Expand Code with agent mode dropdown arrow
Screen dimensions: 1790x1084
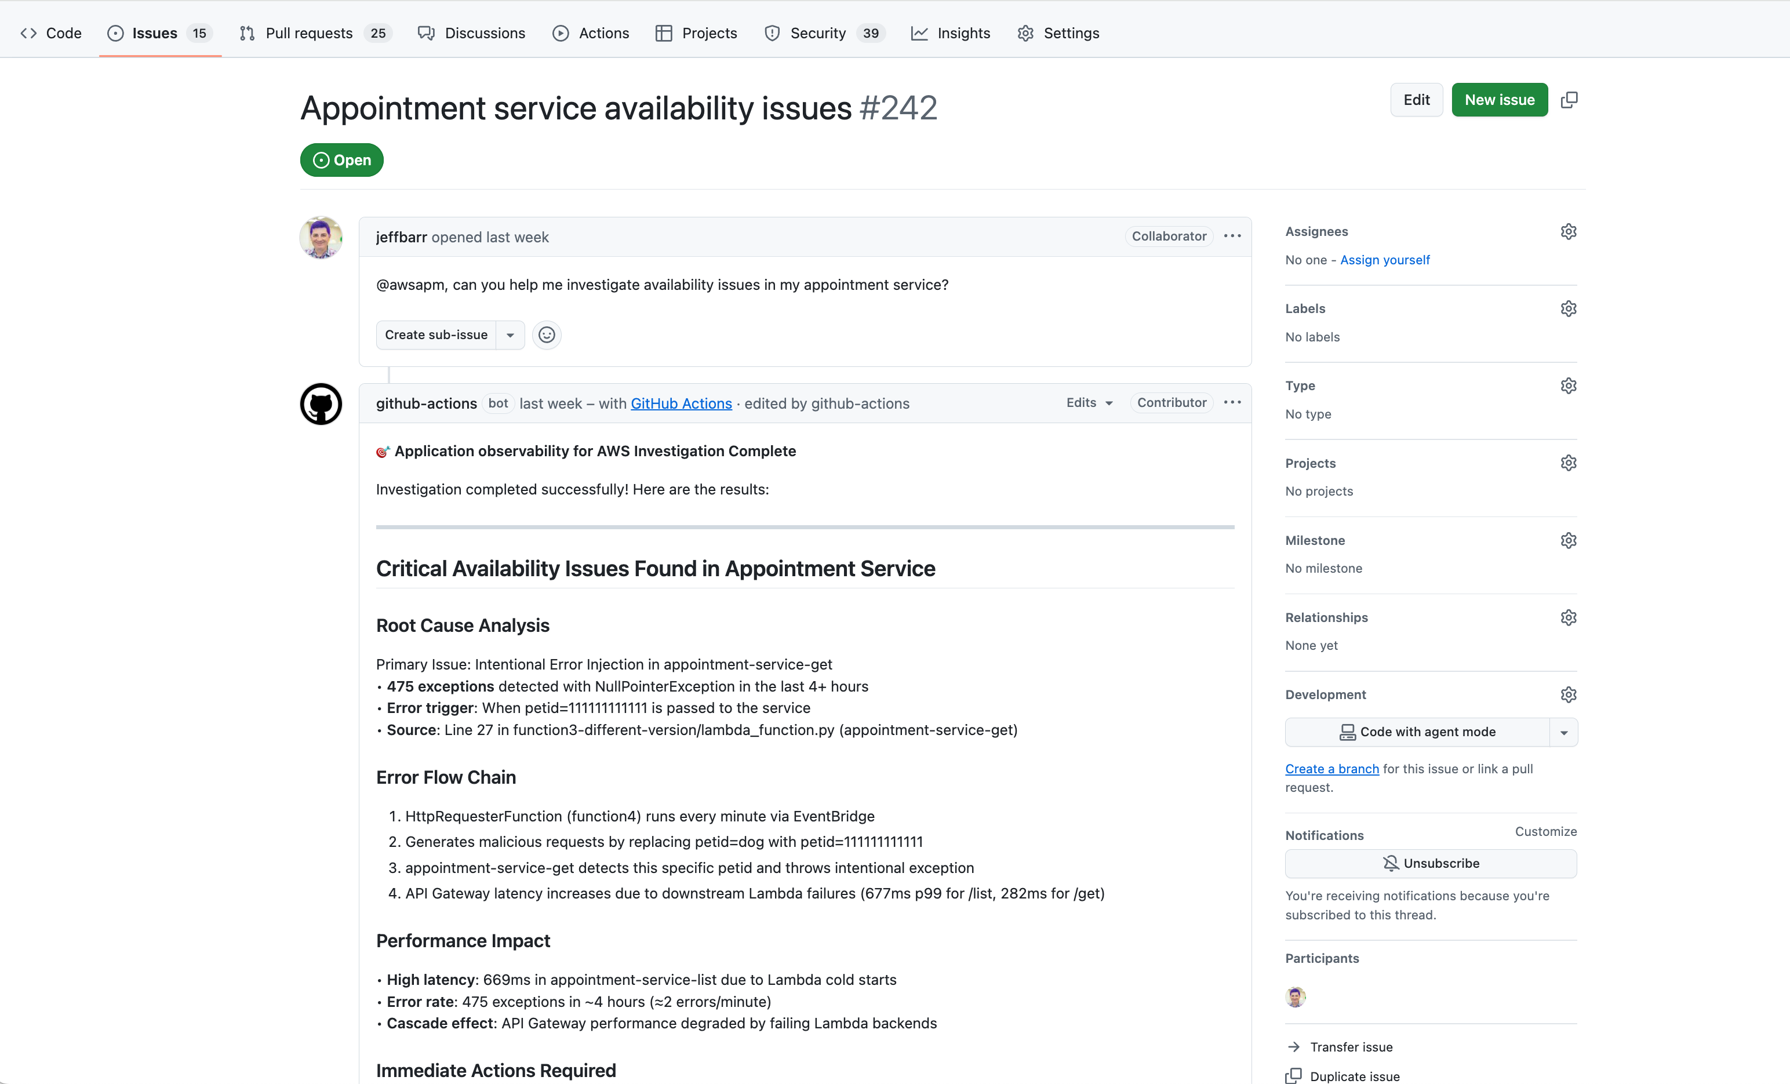1563,732
